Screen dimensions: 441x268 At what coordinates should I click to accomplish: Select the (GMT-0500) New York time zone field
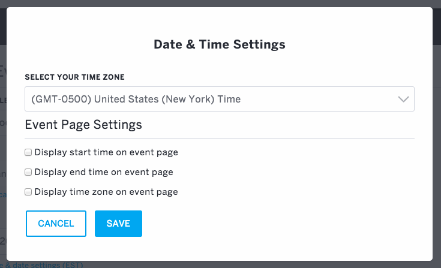point(220,99)
